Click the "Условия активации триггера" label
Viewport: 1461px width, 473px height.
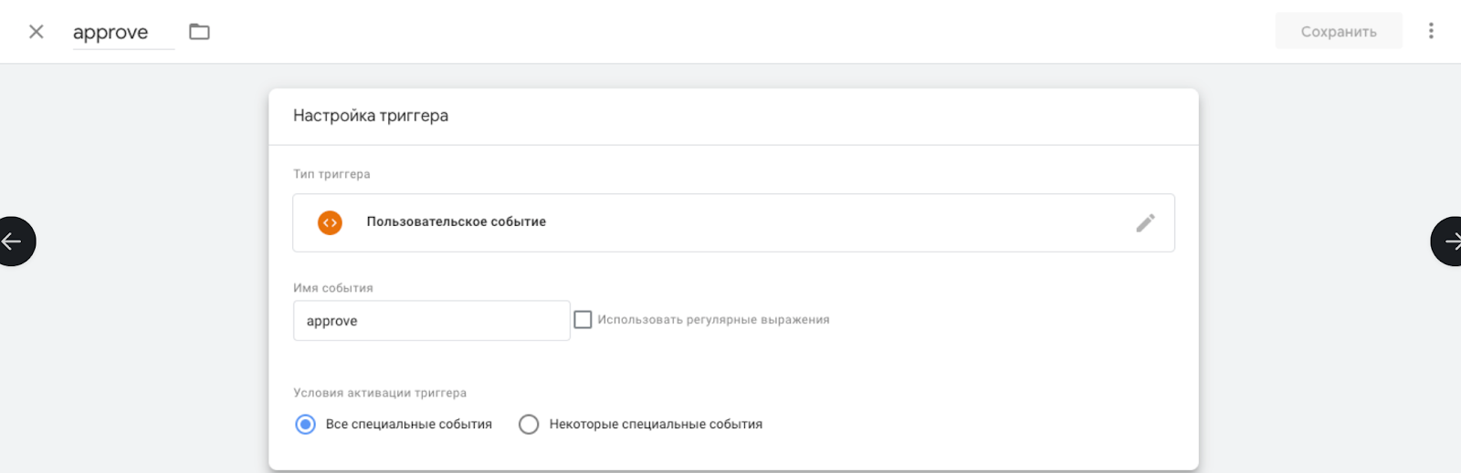[380, 393]
